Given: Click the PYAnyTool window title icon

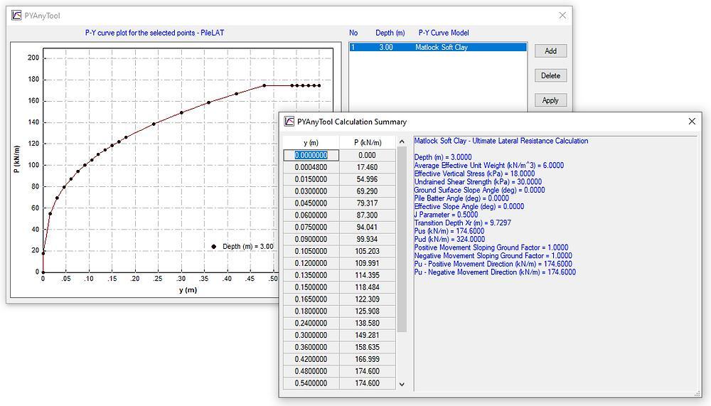Looking at the screenshot, I should coord(17,16).
